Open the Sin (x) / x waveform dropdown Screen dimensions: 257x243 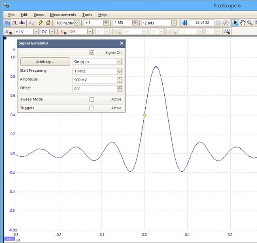(x=119, y=62)
